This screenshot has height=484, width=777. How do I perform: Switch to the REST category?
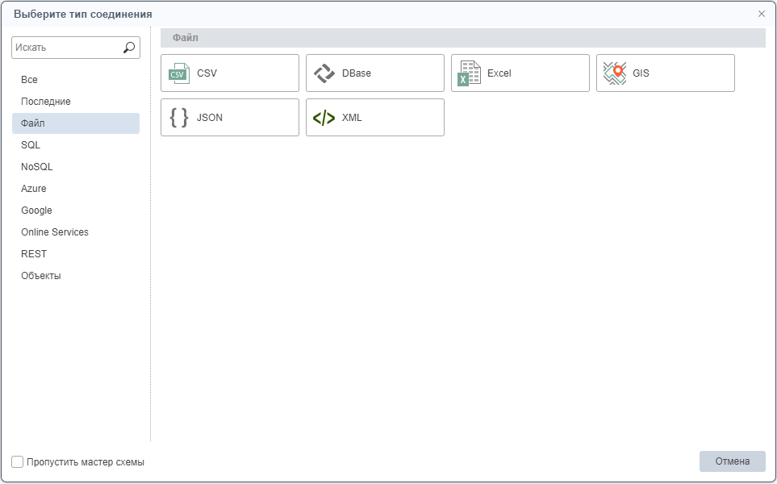[34, 254]
